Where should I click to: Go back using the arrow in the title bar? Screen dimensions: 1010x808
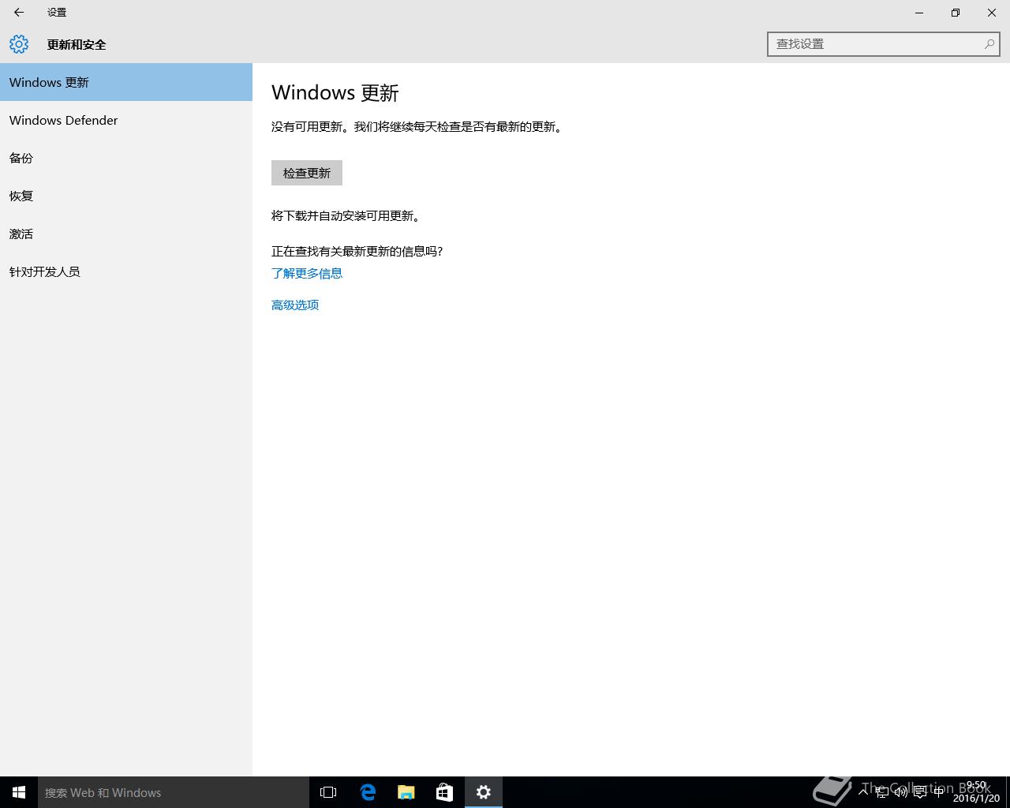(19, 13)
